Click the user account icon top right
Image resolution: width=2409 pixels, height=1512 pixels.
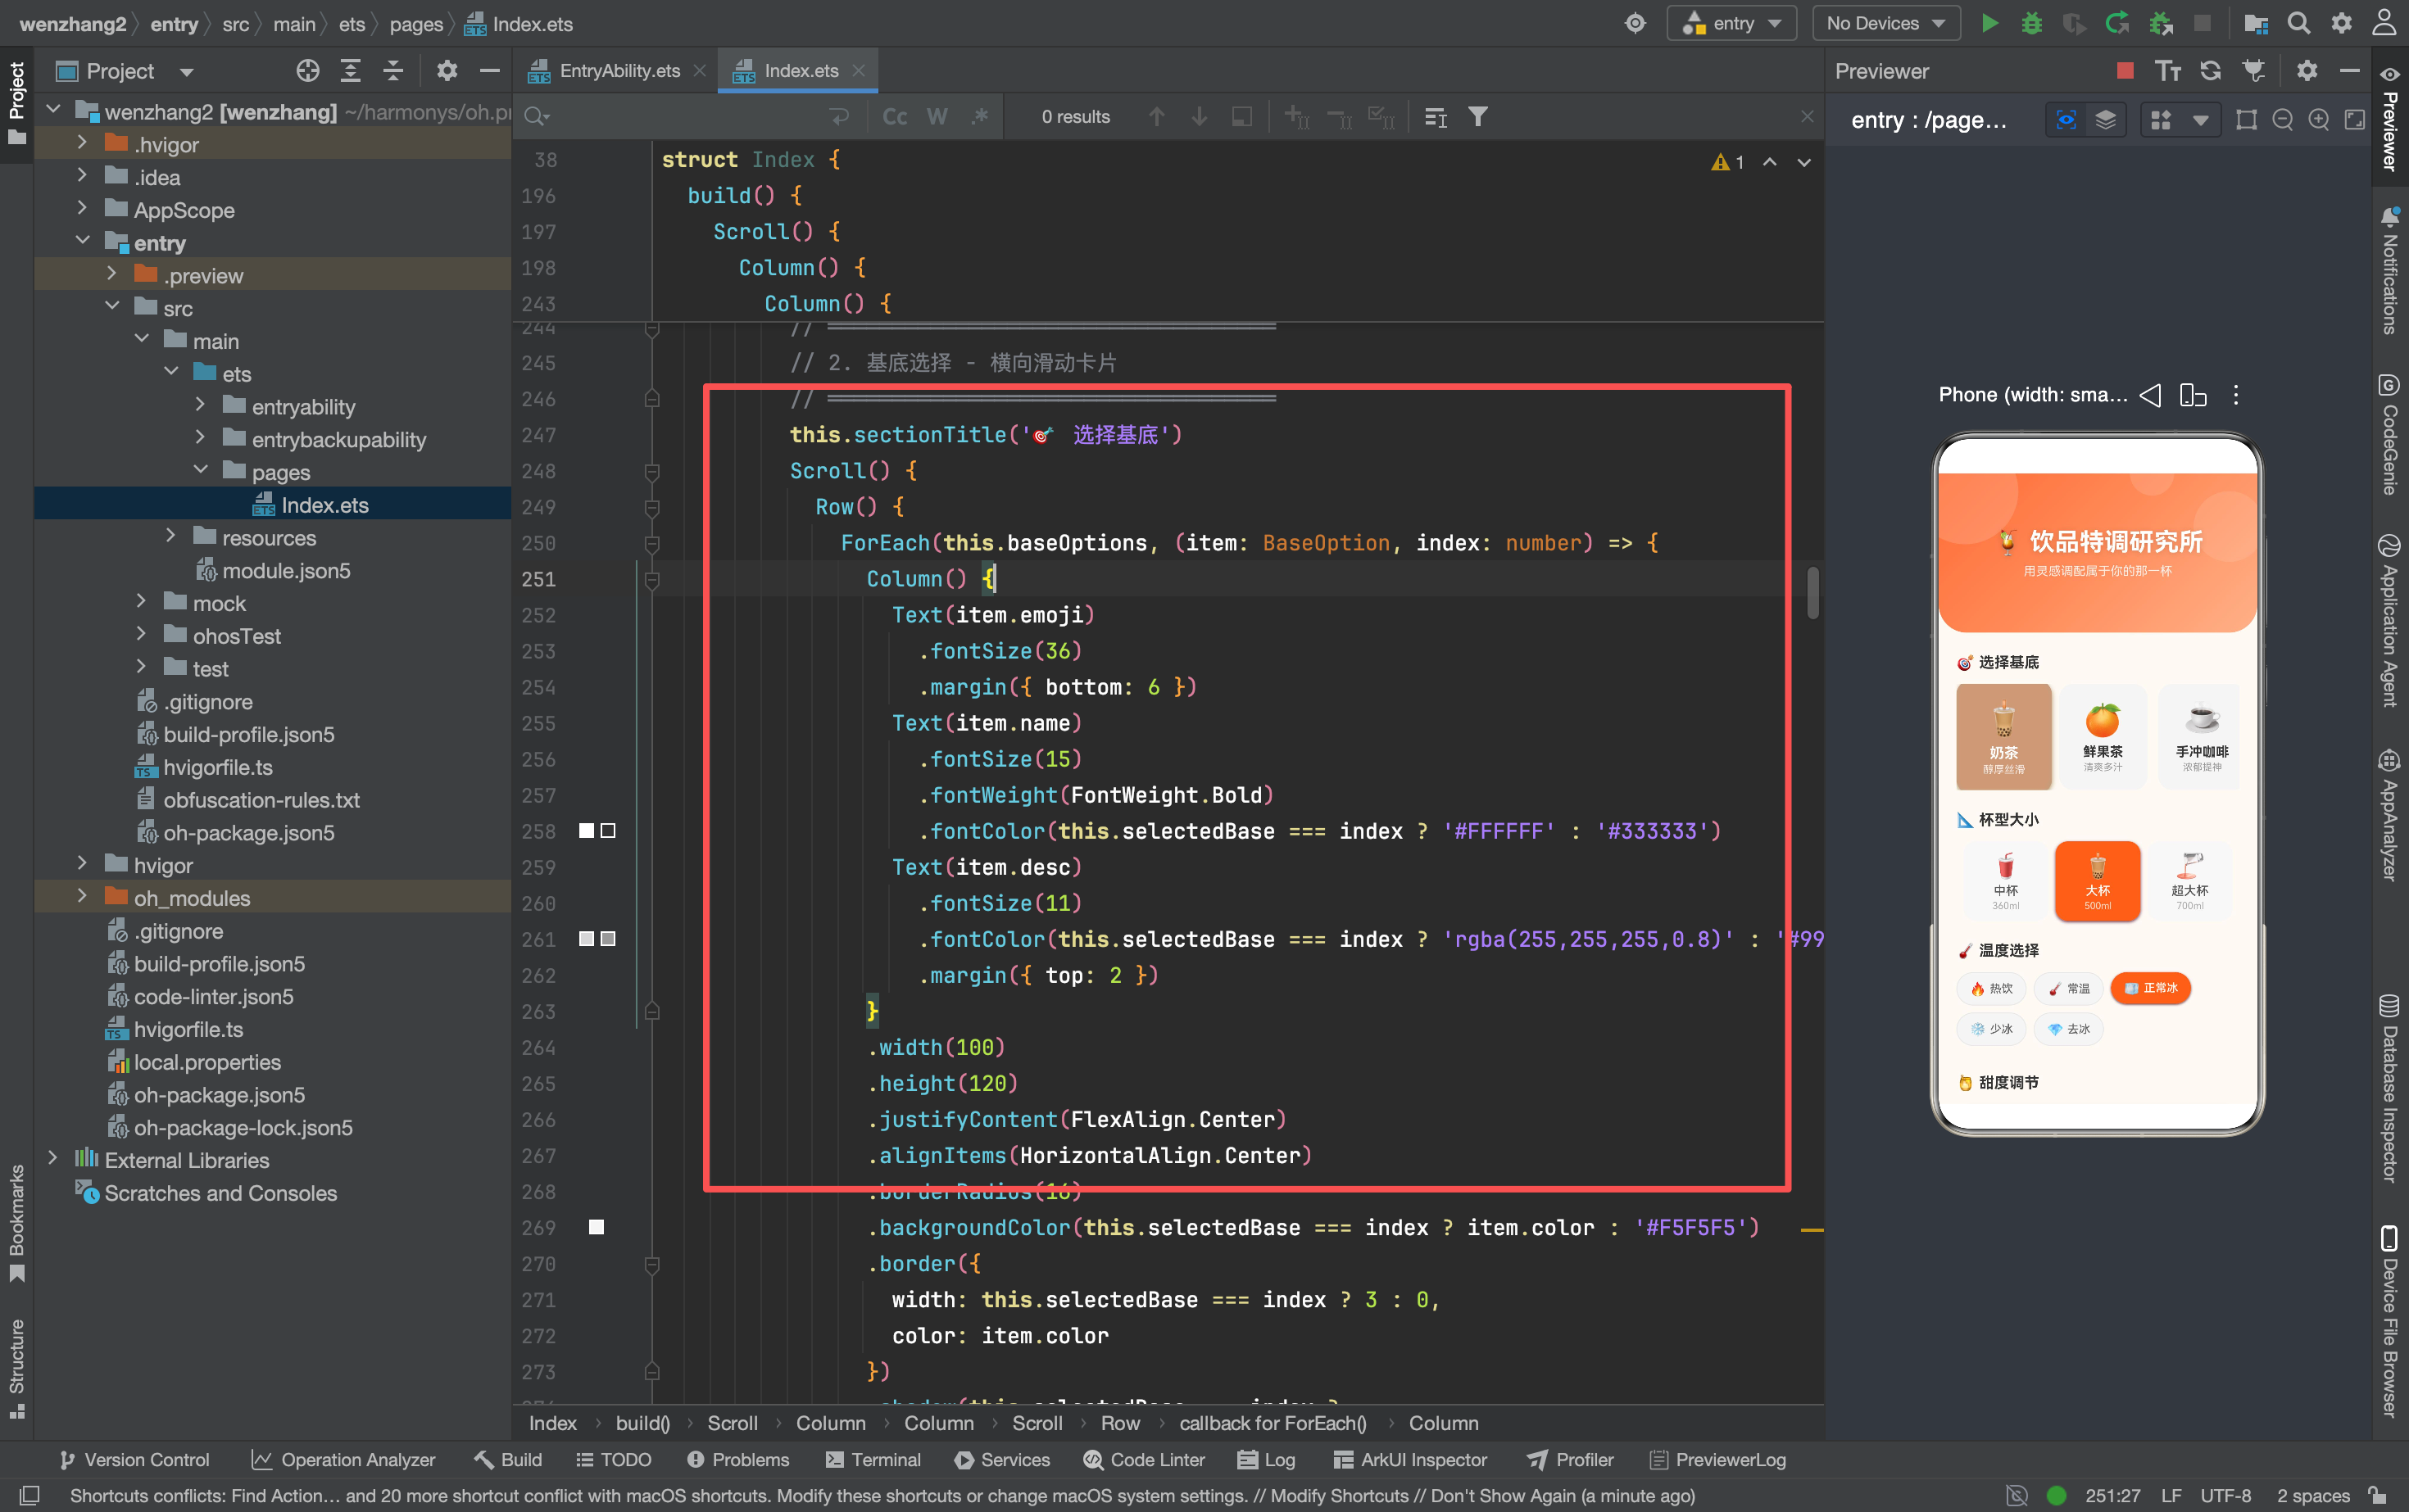point(2384,23)
